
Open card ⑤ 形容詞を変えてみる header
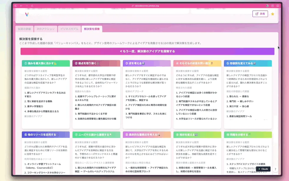pyautogui.click(x=248, y=63)
